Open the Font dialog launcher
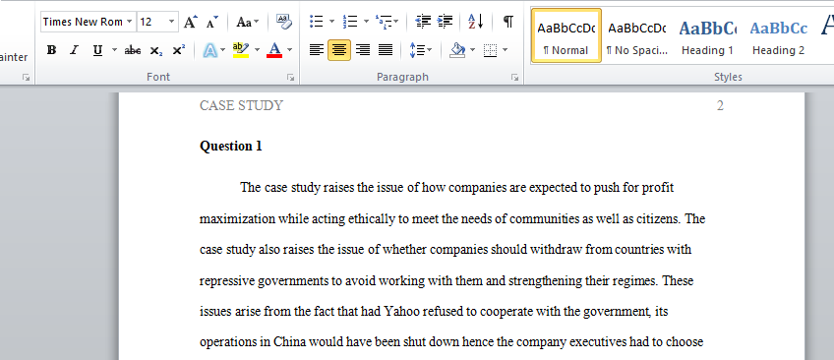The height and width of the screenshot is (360, 834). [290, 78]
